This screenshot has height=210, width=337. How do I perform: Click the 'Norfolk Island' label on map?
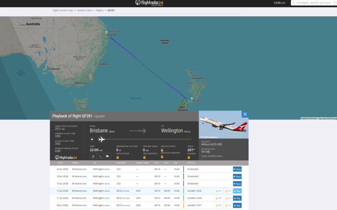click(x=165, y=42)
